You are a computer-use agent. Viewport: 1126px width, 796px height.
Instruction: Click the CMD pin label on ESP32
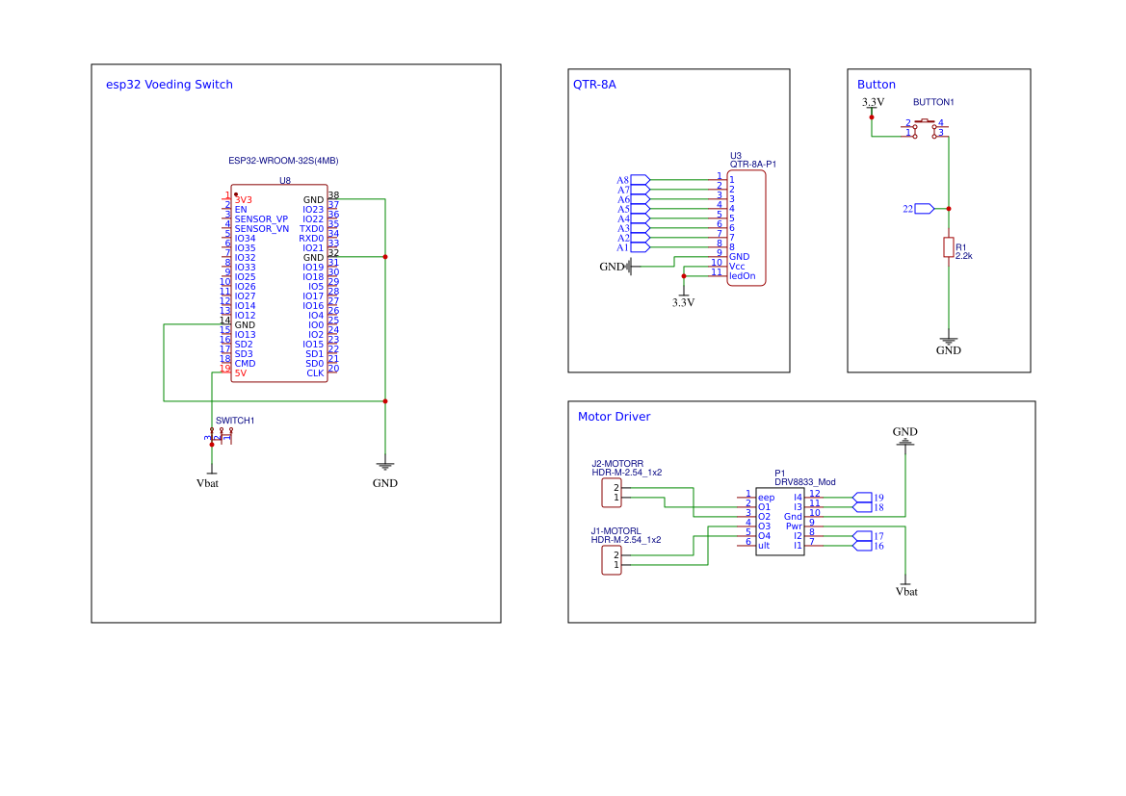coord(245,364)
